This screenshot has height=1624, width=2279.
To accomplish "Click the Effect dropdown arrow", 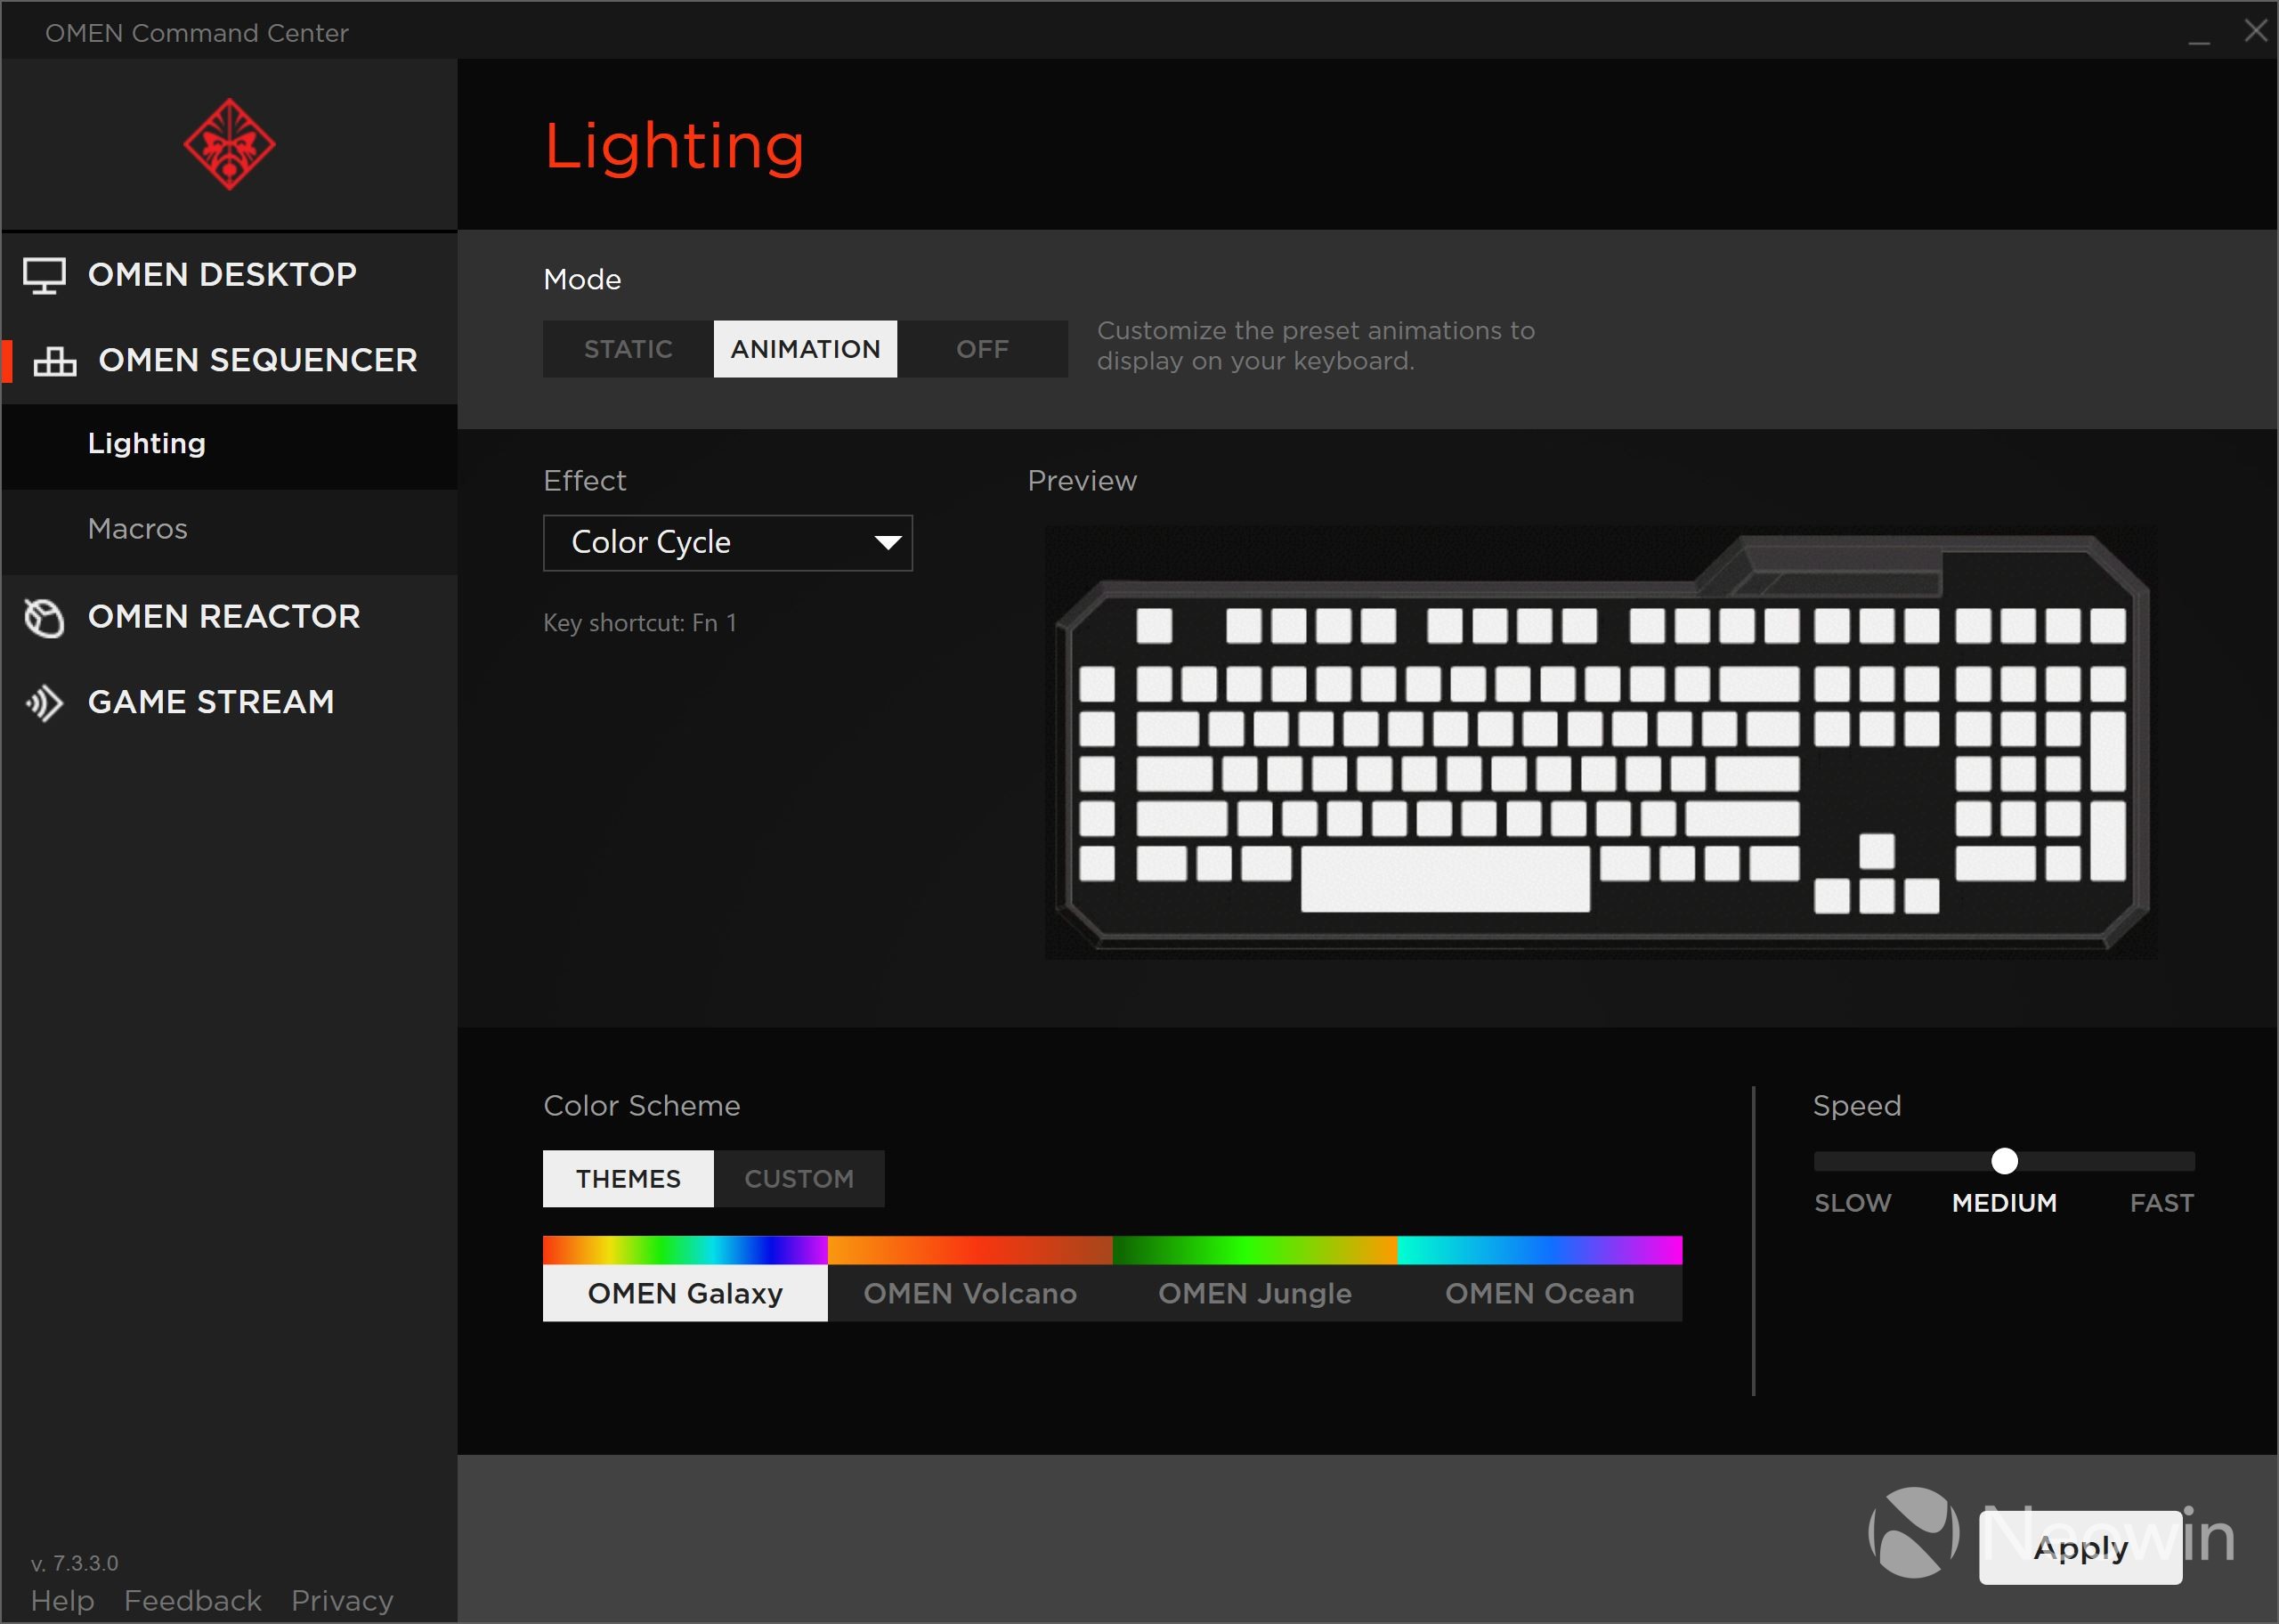I will coord(887,543).
